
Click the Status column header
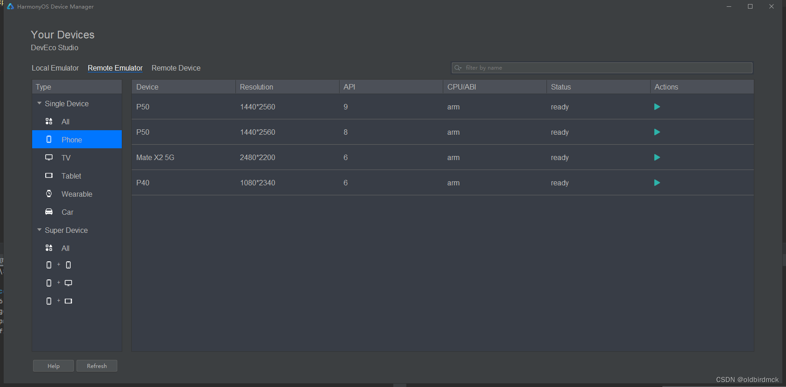pos(598,87)
